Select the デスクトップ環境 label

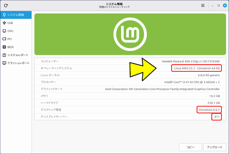click(x=51, y=110)
